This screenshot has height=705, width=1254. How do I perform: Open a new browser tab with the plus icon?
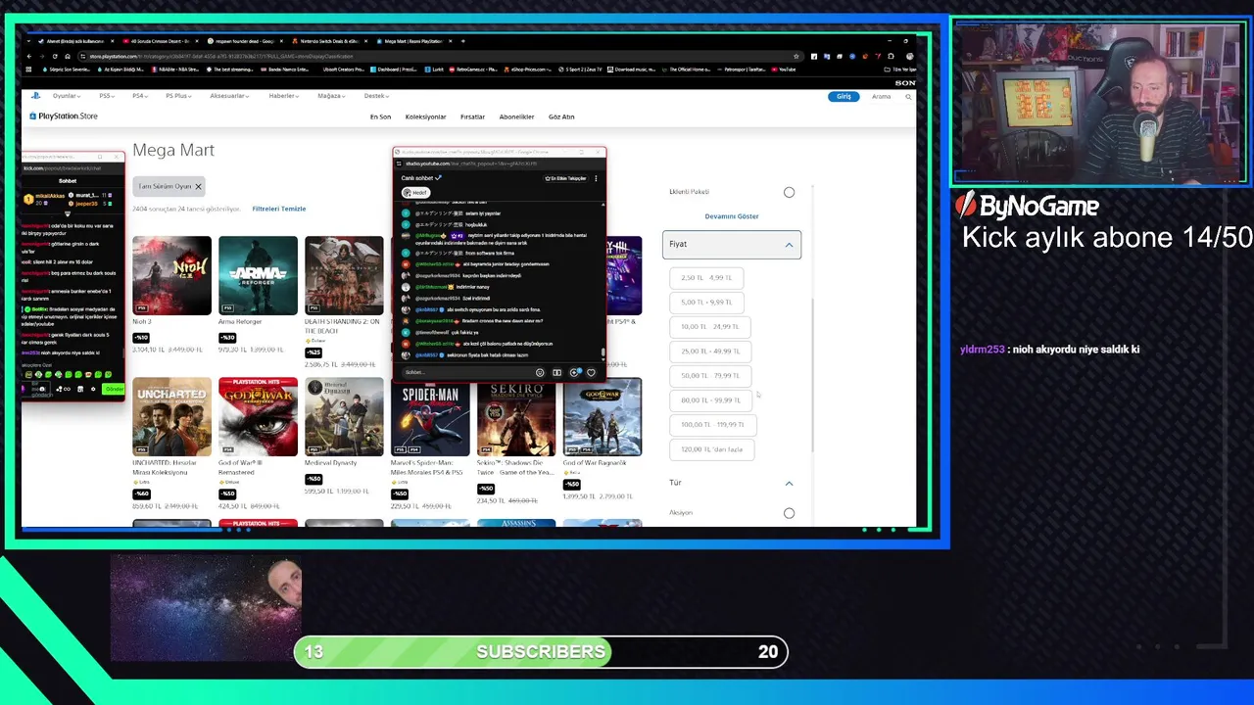[462, 41]
